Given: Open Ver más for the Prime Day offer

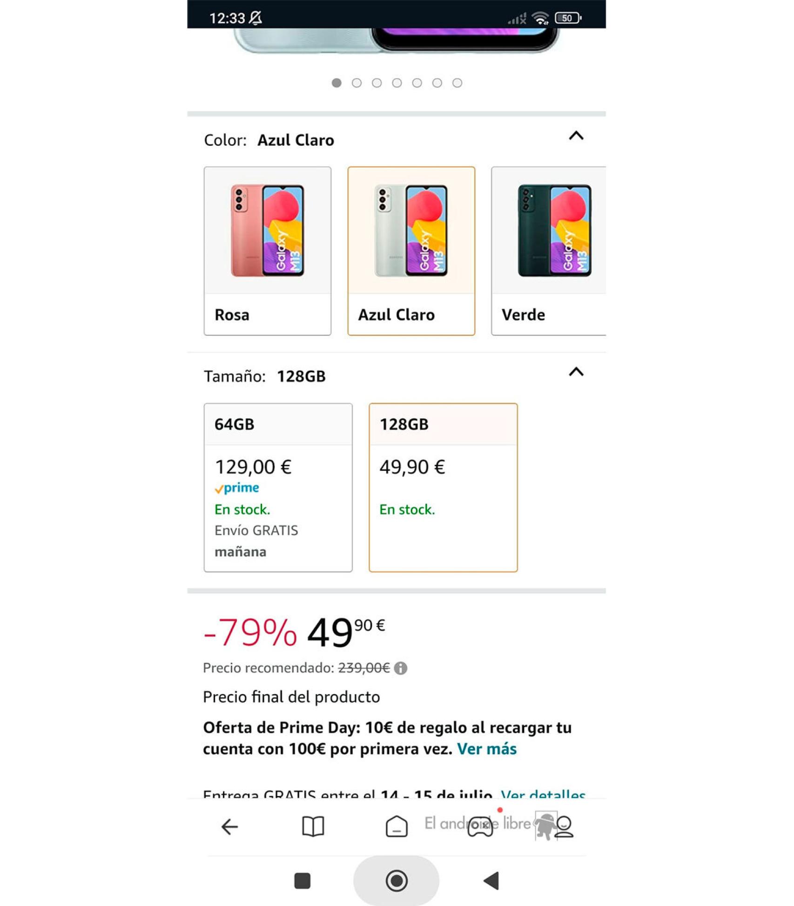Looking at the screenshot, I should tap(487, 749).
